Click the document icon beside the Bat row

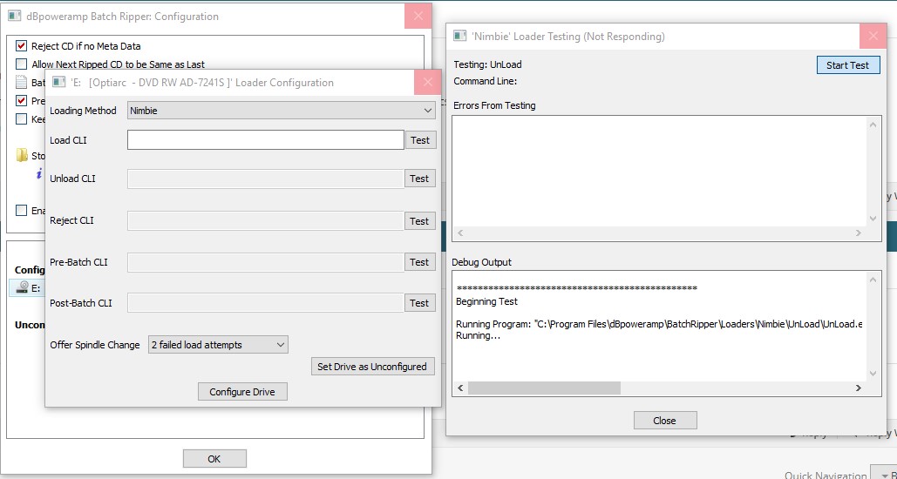[21, 83]
